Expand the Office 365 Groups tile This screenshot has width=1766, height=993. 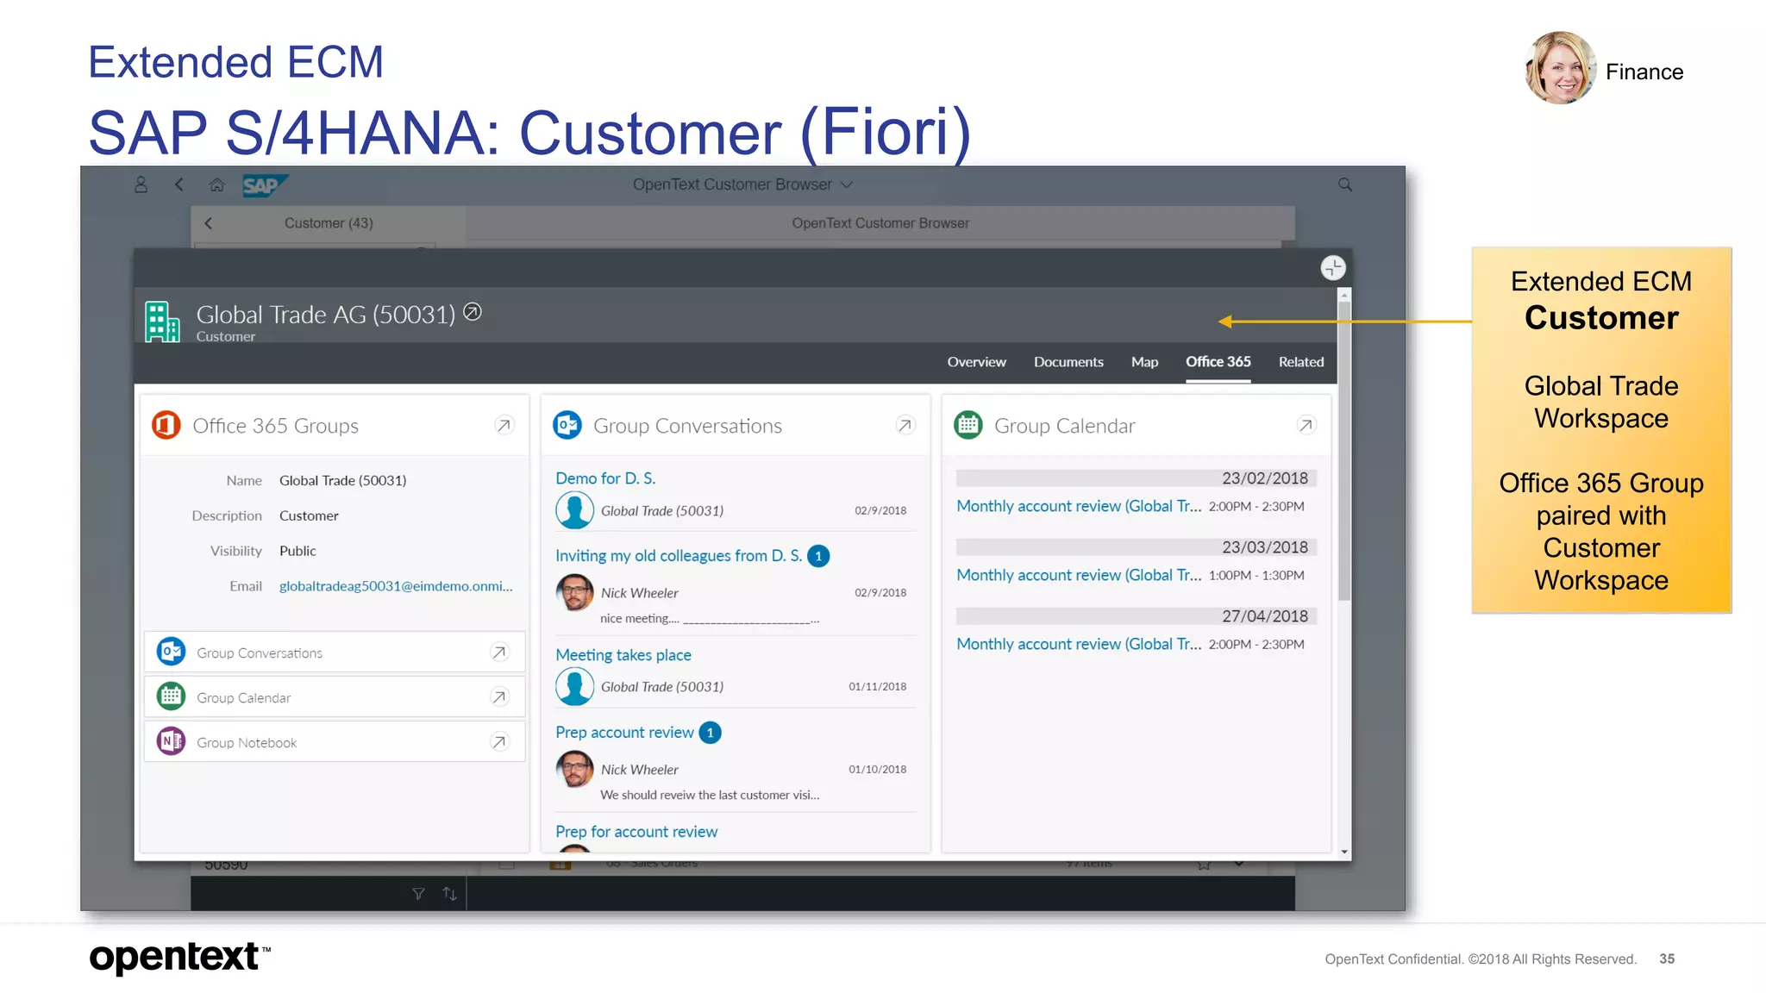click(504, 425)
